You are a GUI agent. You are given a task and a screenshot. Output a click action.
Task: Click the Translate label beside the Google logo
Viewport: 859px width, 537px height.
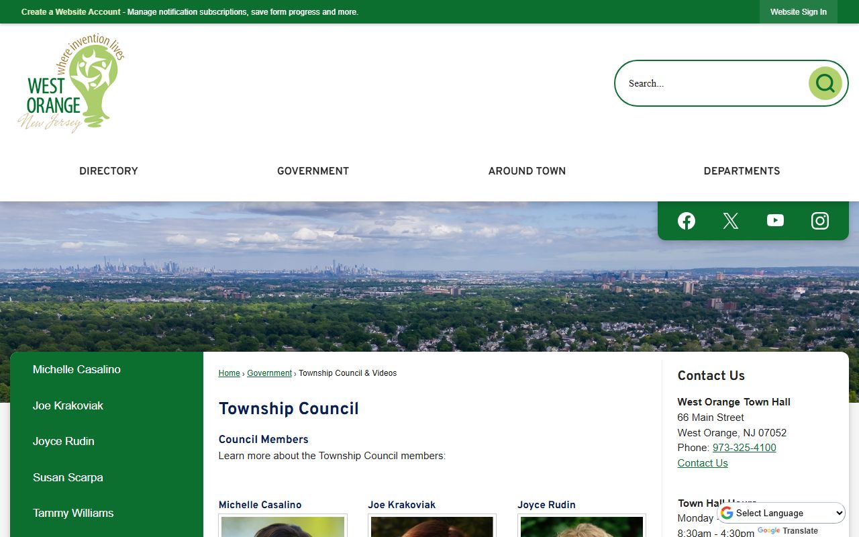pos(801,531)
